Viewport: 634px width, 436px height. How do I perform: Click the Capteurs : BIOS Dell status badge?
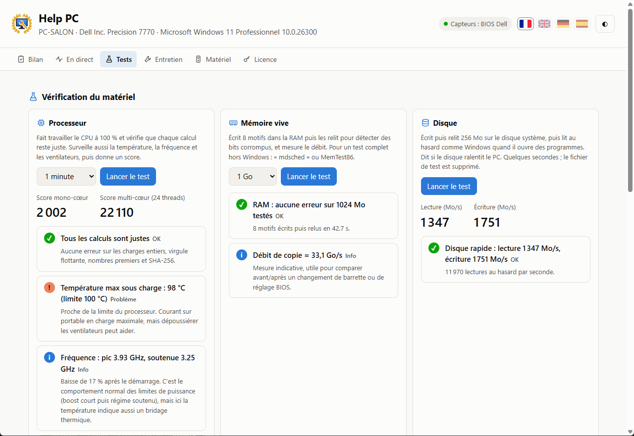pos(475,24)
